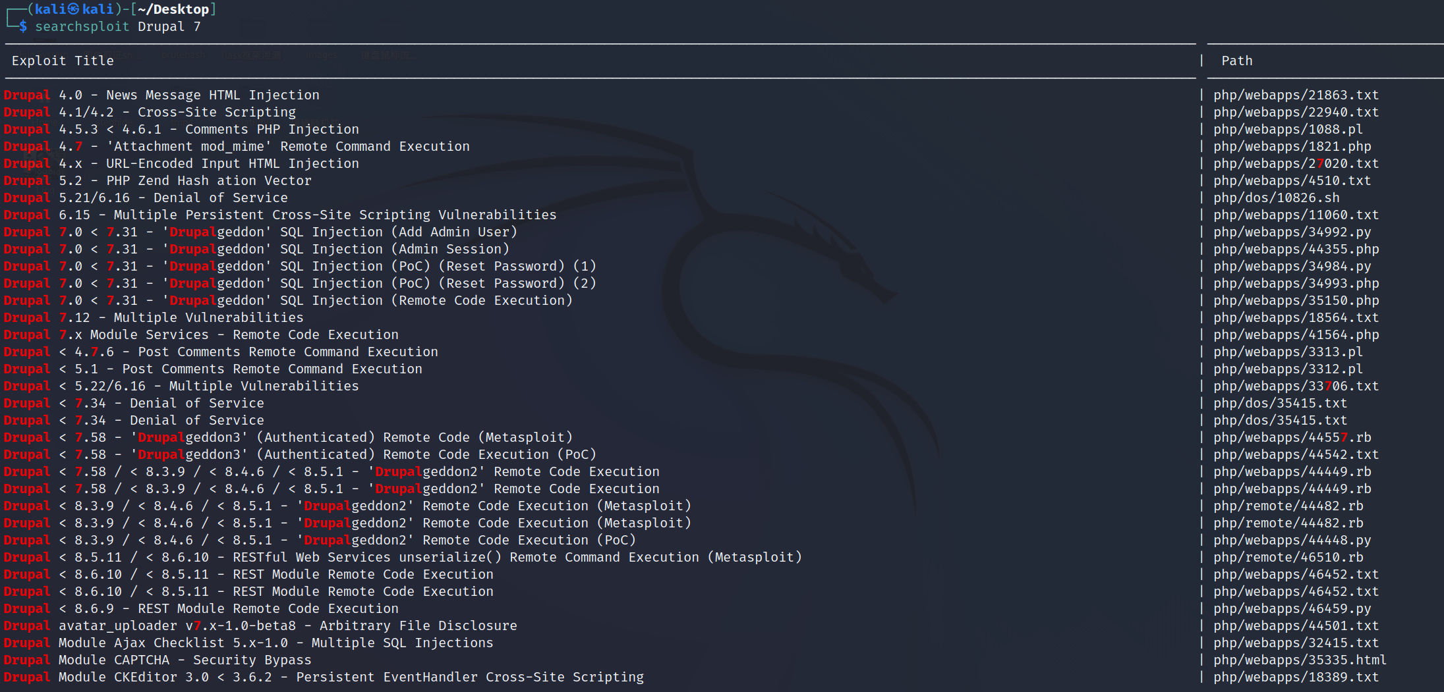Click 'Attachment mod_mime' Remote Command Execution row
This screenshot has height=692, width=1444.
(237, 146)
